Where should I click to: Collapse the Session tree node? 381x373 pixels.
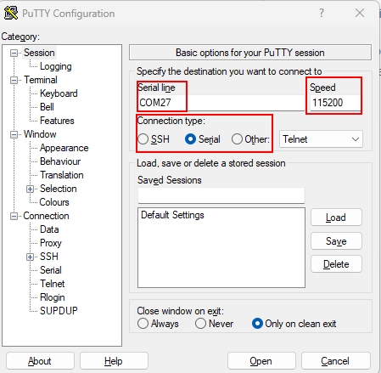click(14, 53)
